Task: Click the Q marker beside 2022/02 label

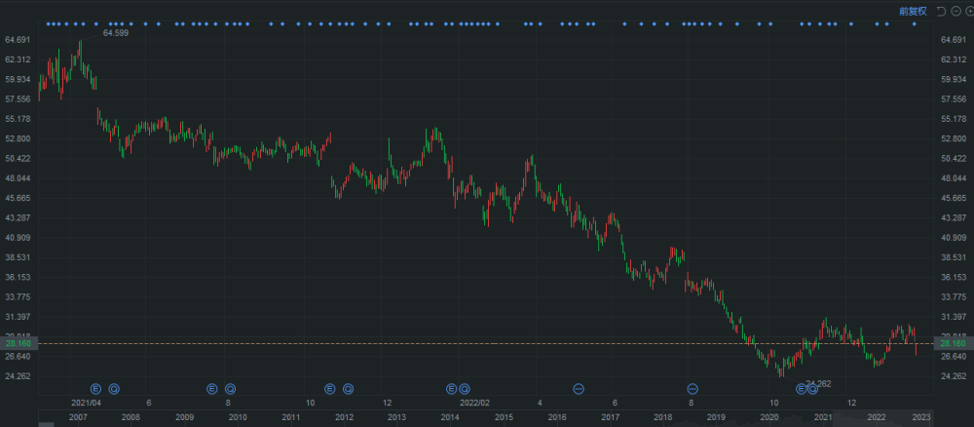Action: (464, 388)
